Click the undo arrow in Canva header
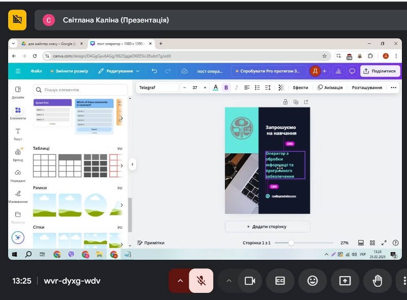 (154, 71)
